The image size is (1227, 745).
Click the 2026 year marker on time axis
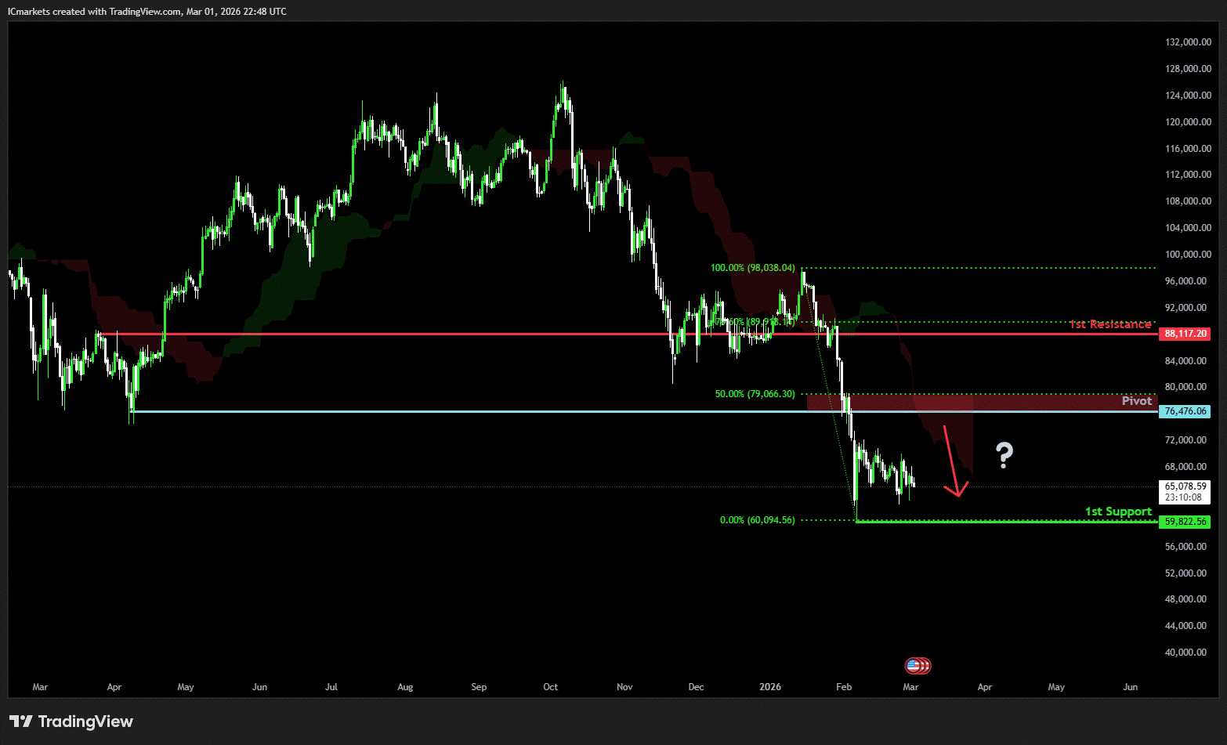[770, 687]
